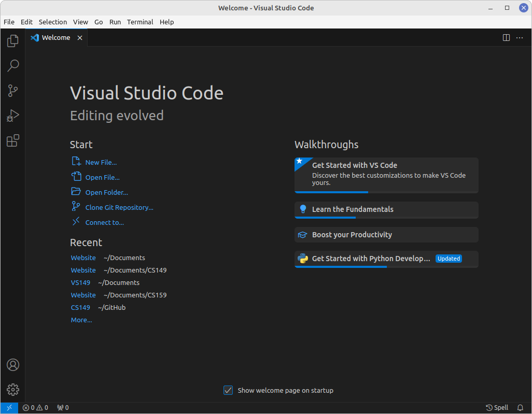This screenshot has height=414, width=532.
Task: Select the Welcome tab
Action: click(x=55, y=37)
